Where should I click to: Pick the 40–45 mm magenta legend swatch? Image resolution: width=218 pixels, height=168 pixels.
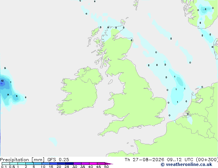(x=93, y=164)
